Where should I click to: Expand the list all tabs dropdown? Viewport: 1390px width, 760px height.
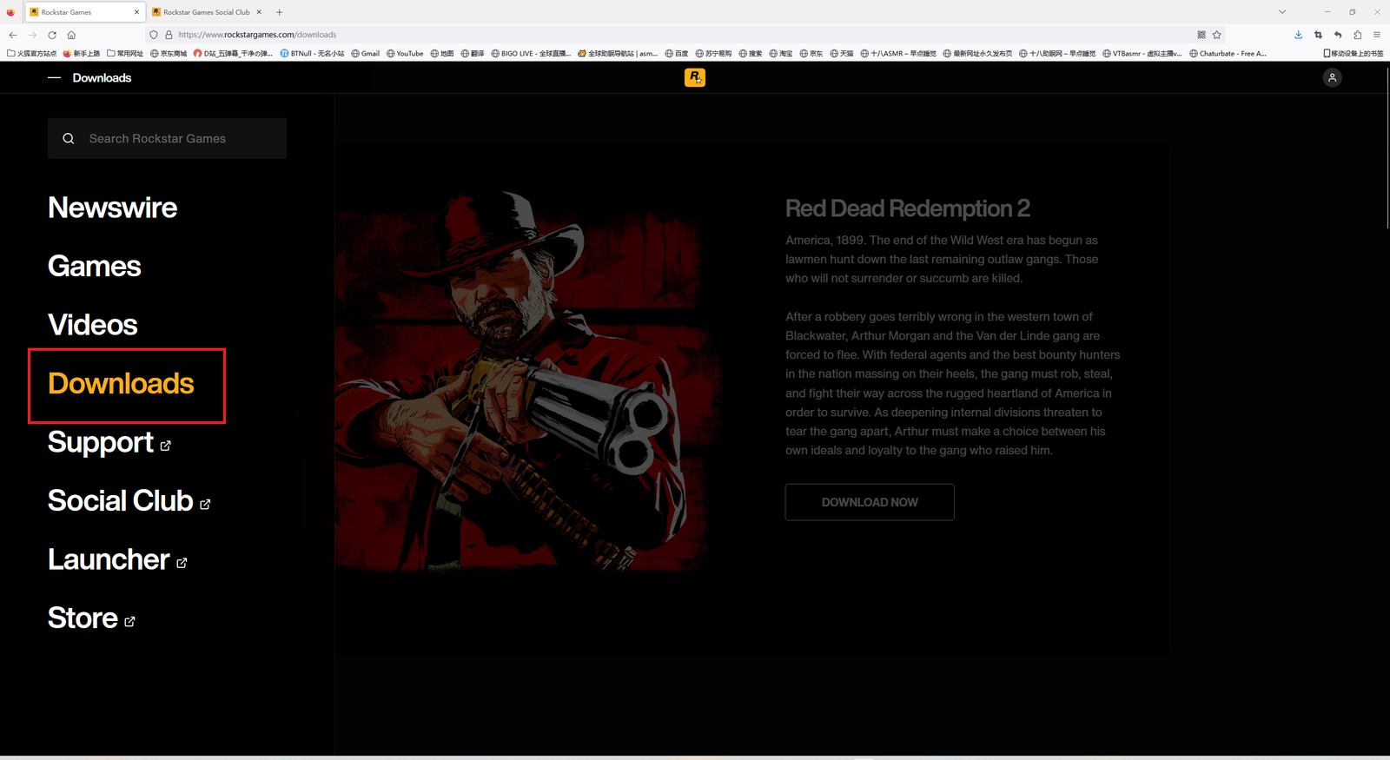click(x=1282, y=12)
